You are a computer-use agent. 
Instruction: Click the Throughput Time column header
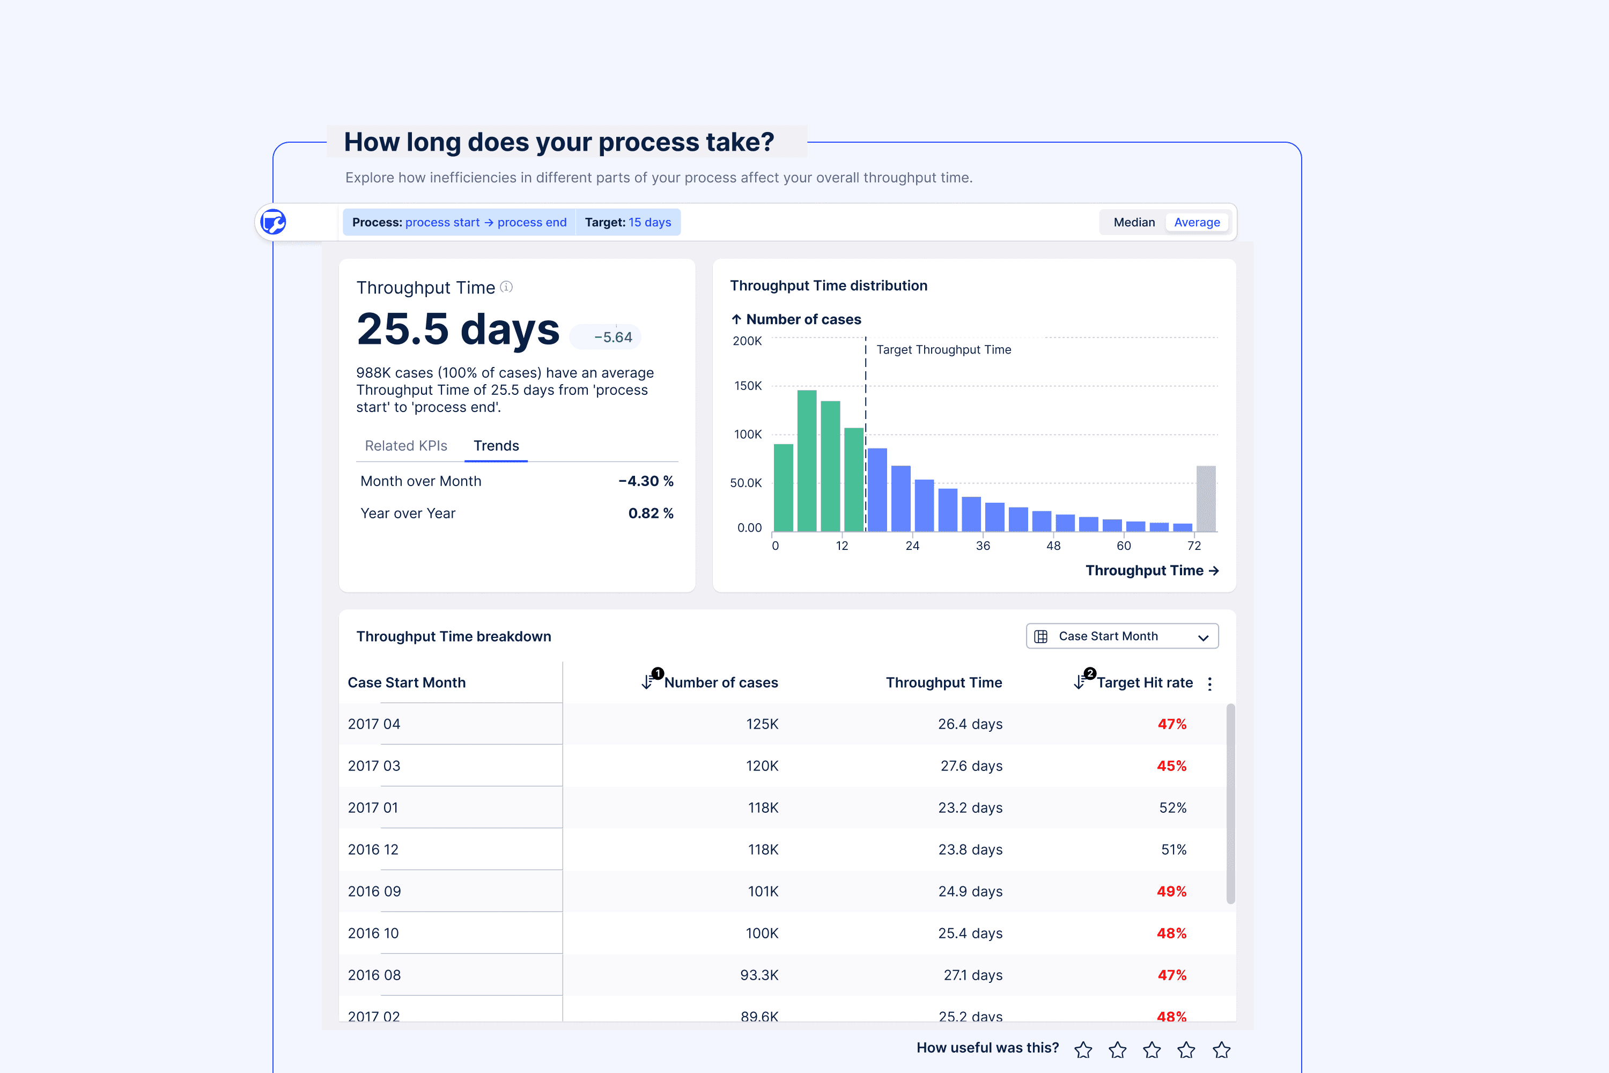(944, 682)
